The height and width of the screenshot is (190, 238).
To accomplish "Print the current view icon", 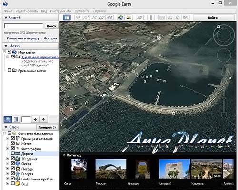I will (x=170, y=18).
